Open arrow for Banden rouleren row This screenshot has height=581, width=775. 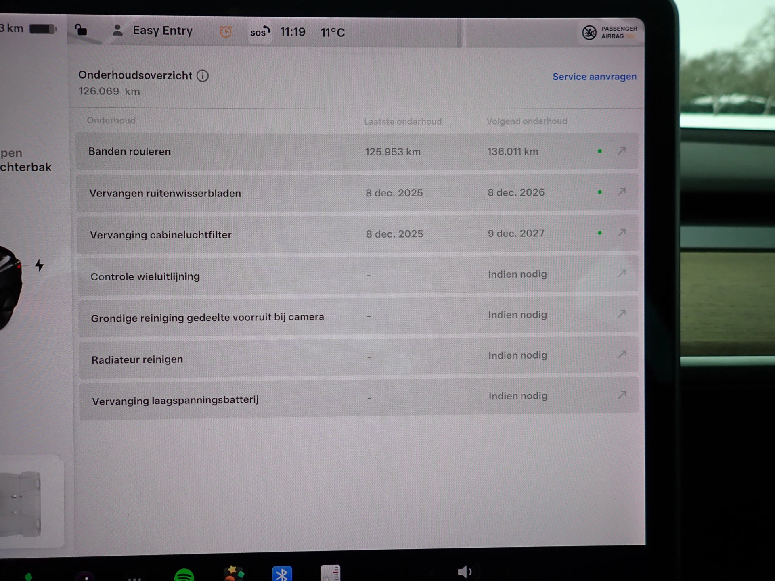(x=622, y=151)
